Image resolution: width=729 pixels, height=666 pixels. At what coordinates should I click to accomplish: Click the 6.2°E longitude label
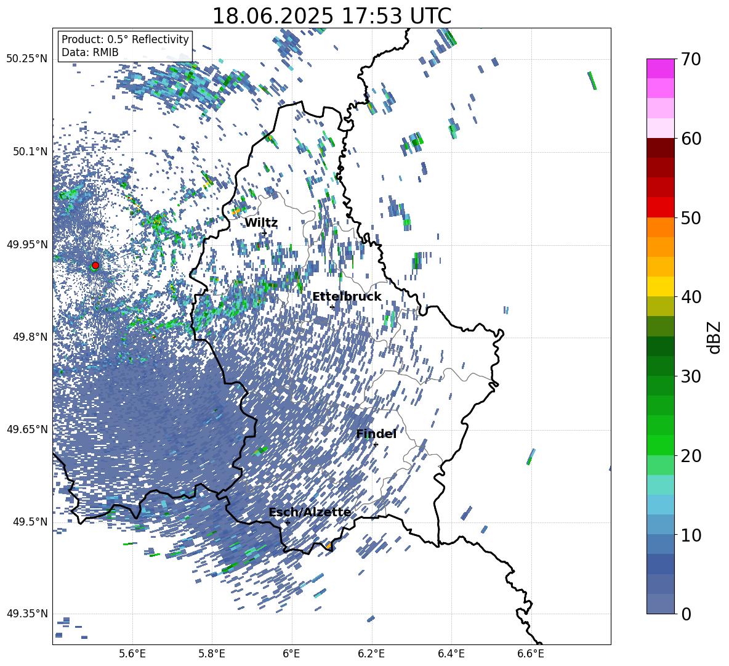371,654
